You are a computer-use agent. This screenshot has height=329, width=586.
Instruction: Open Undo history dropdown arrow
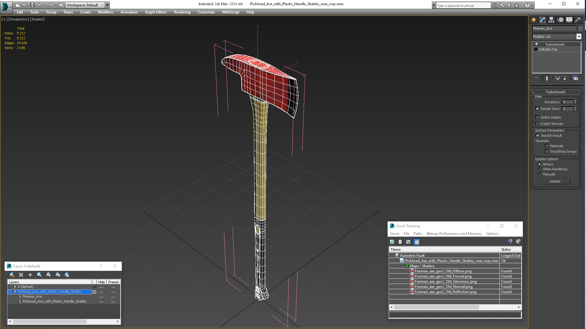click(45, 5)
